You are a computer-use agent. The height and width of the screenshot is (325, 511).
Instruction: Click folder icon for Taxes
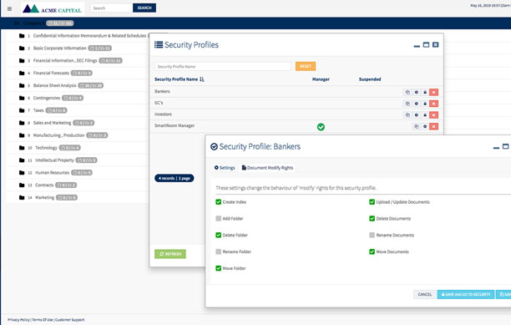click(x=22, y=110)
